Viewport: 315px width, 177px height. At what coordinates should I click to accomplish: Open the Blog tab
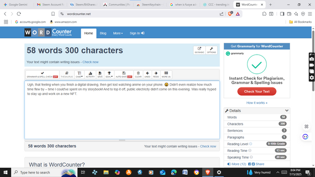coord(103,33)
